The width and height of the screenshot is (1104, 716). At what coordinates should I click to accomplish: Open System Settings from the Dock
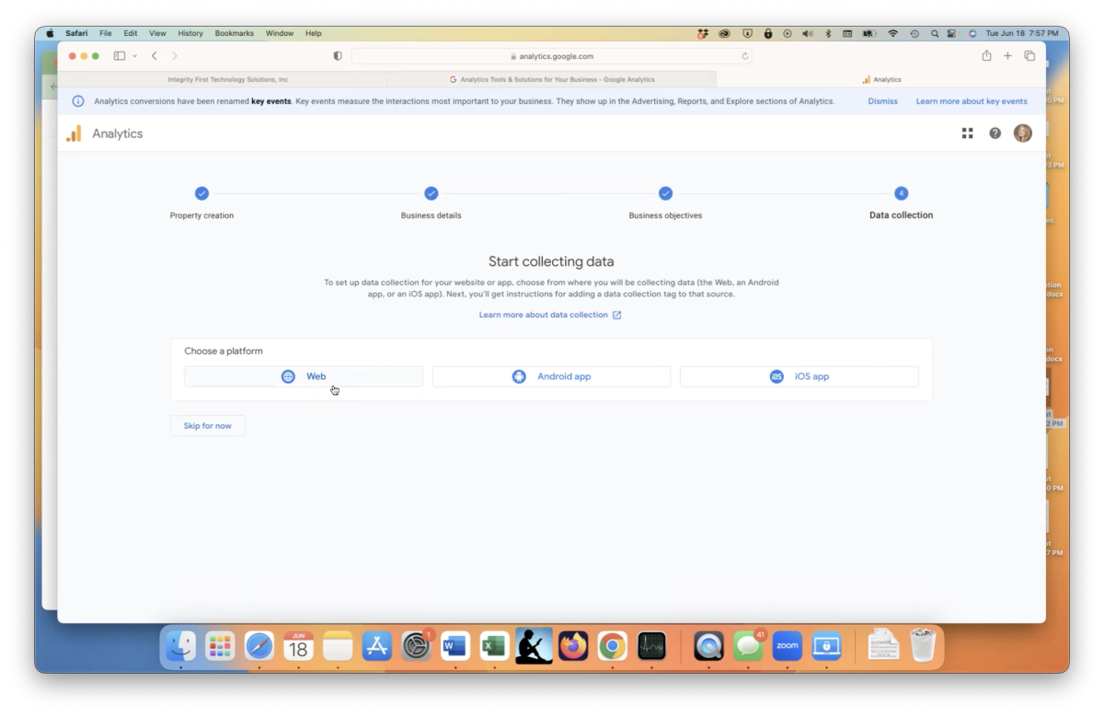coord(417,647)
